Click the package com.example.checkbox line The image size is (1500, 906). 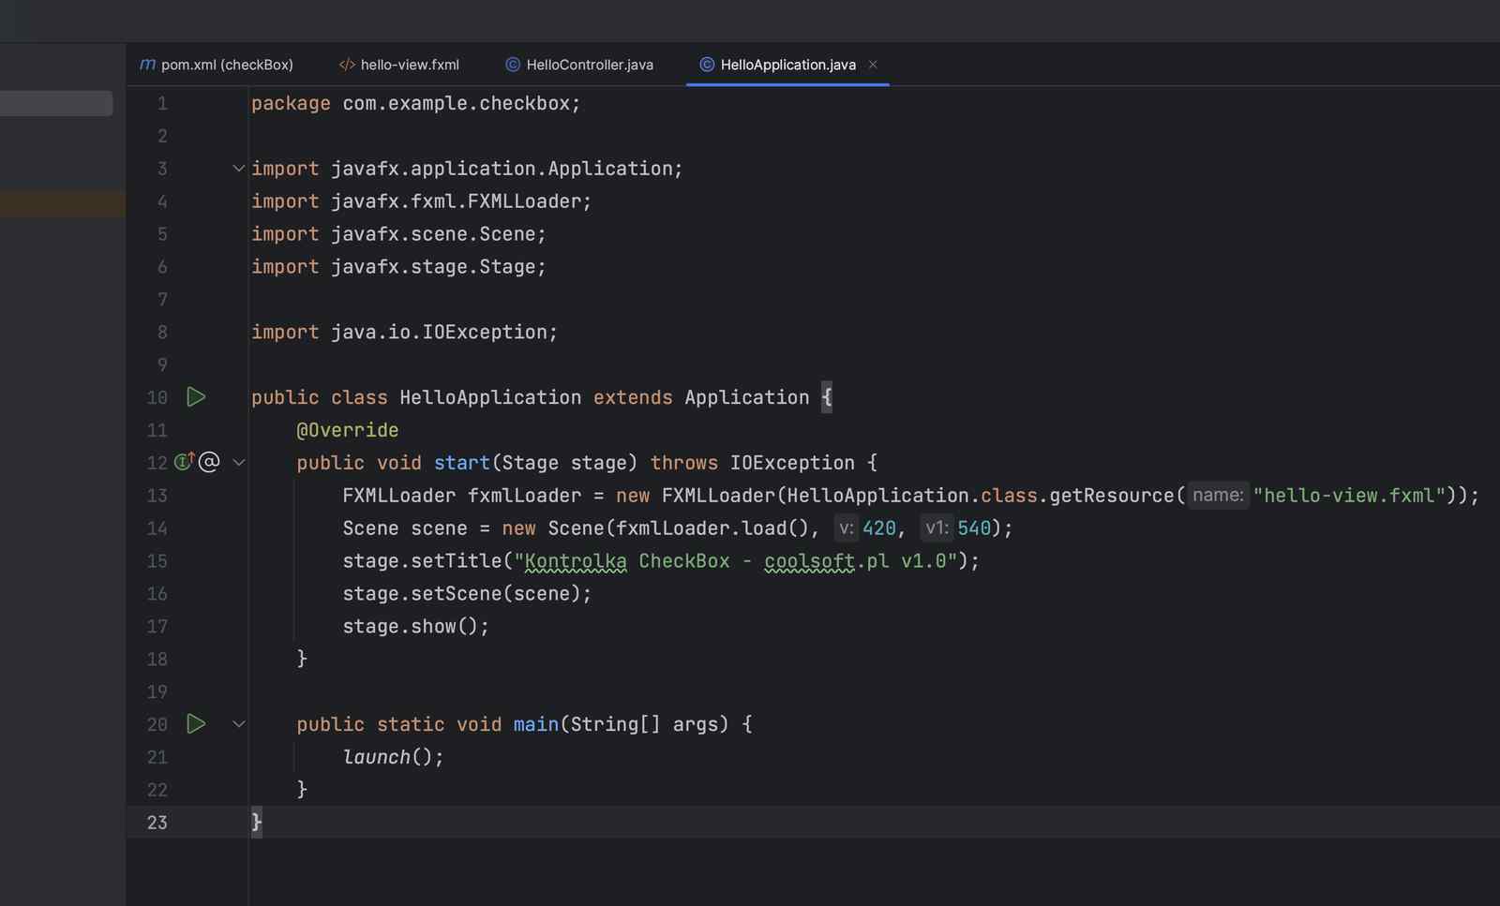click(416, 103)
